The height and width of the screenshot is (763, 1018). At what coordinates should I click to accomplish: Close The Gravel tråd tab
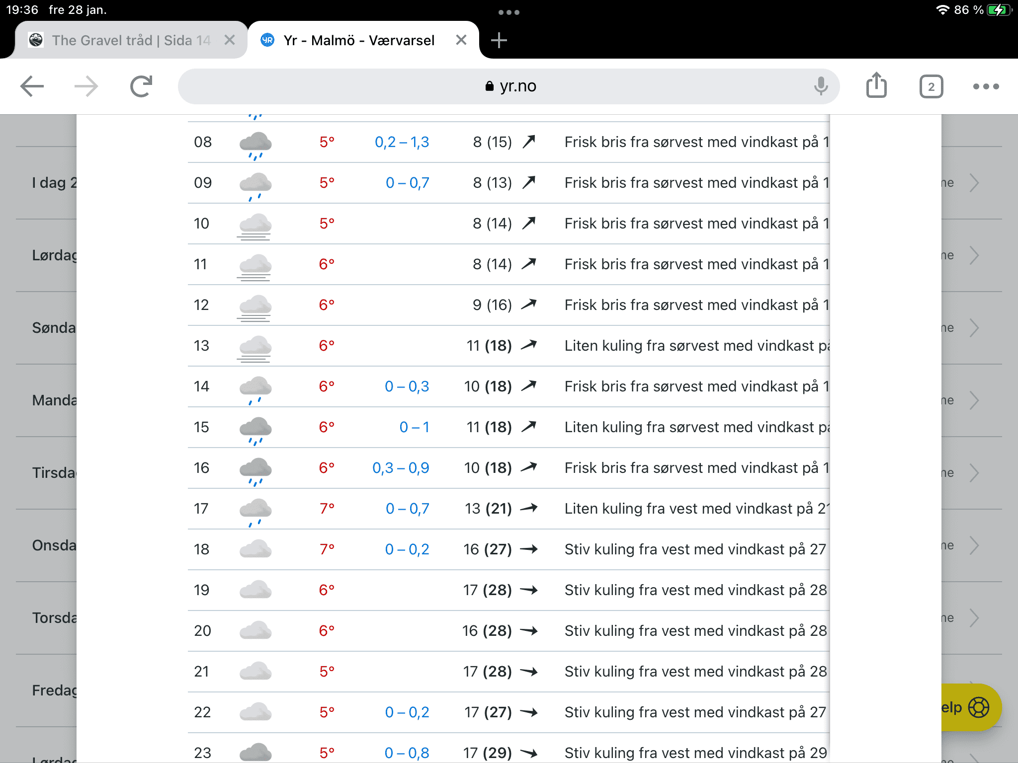tap(229, 40)
